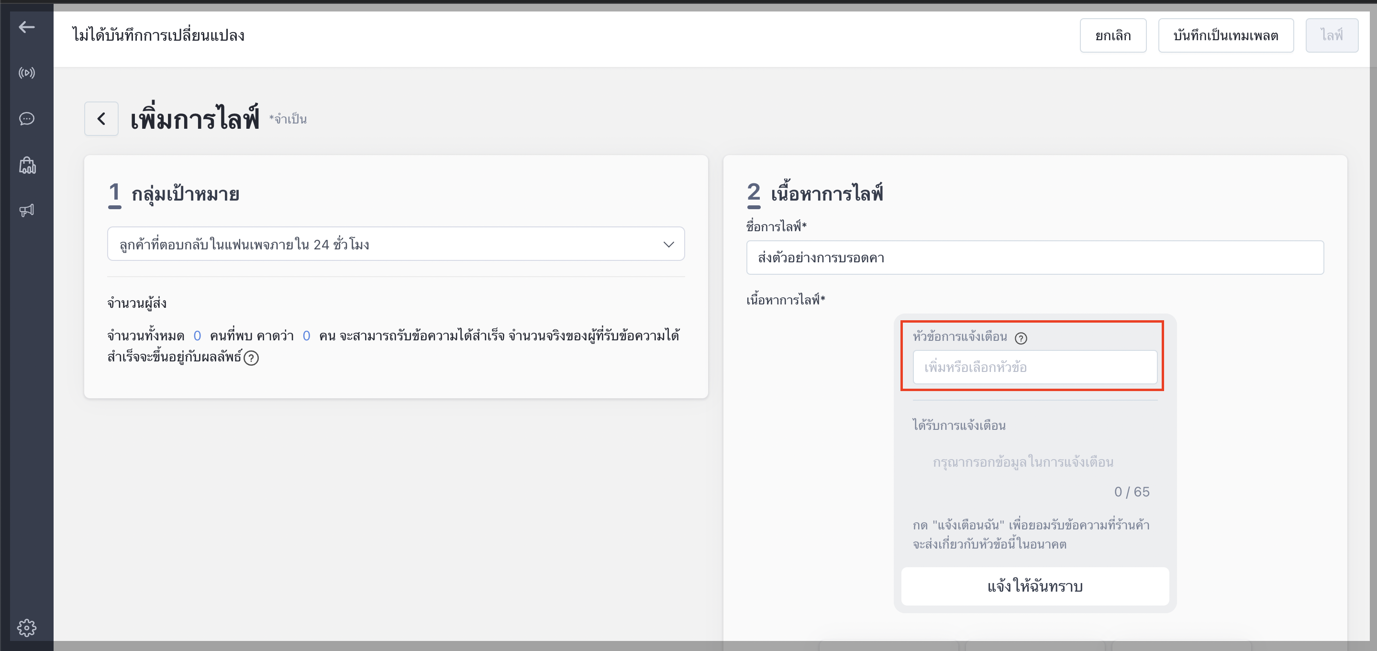Click the ไลฟ์ button in the top bar

click(x=1332, y=35)
